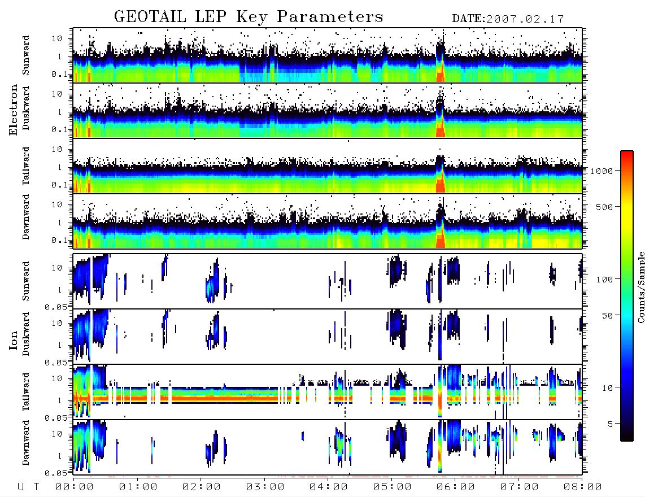The height and width of the screenshot is (497, 645).
Task: Click the "00:00" time tick label
Action: point(75,487)
